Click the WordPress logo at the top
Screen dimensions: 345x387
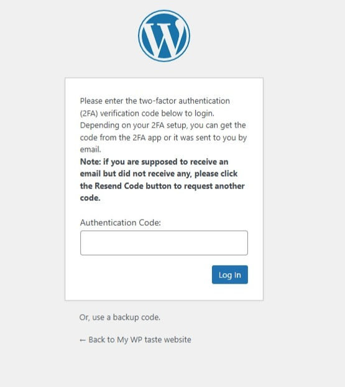pyautogui.click(x=164, y=36)
